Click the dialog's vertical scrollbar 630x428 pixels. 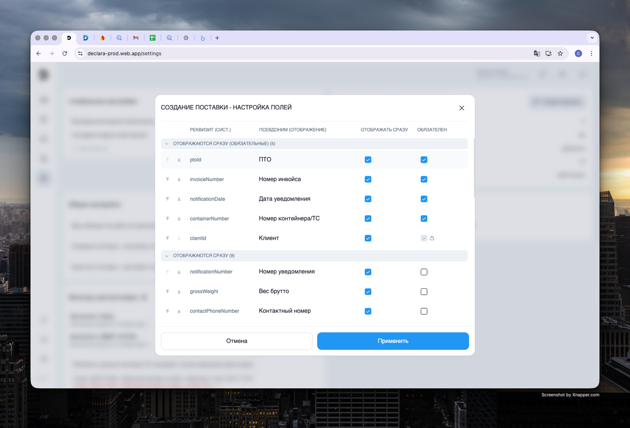point(474,168)
